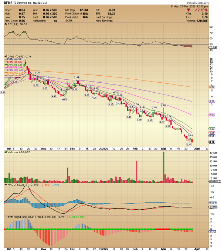Click the candlestick icon before DFNS (Daily) label
The image size is (221, 251).
tap(6, 56)
